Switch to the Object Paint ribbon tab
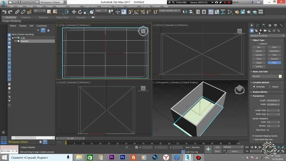The image size is (286, 161). pos(63,17)
